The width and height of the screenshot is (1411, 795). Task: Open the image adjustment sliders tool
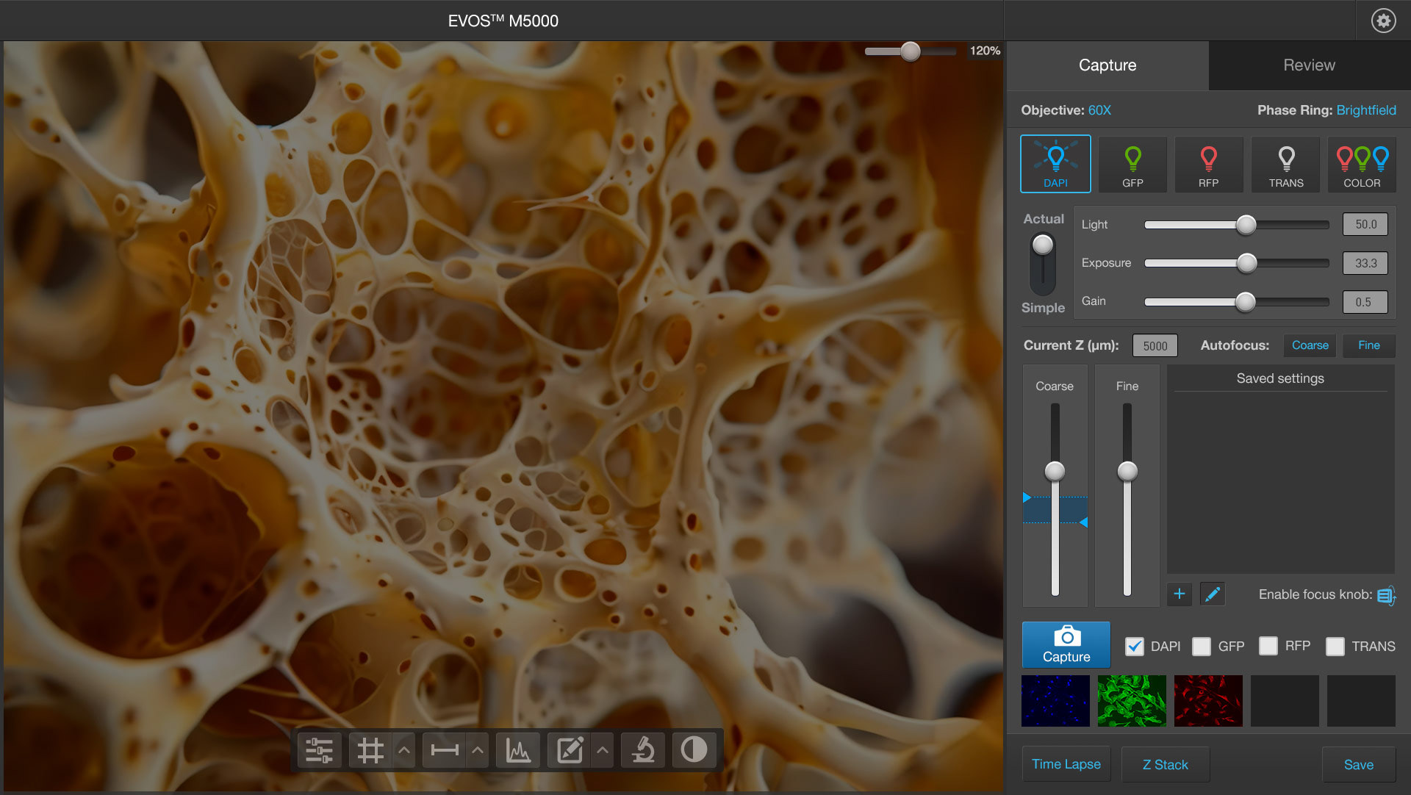pyautogui.click(x=319, y=750)
